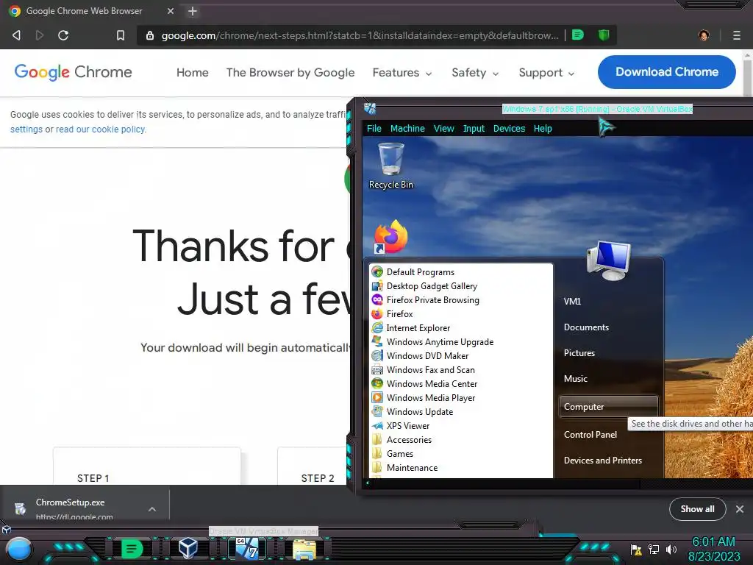Select the Firefox desktop shortcut in the VM
The width and height of the screenshot is (753, 565).
pos(390,237)
